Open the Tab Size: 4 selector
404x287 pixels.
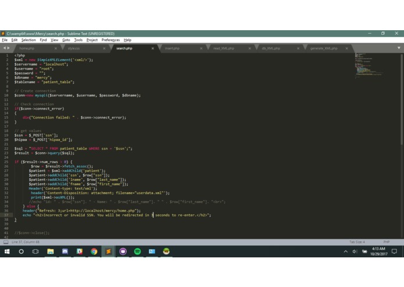pyautogui.click(x=357, y=242)
